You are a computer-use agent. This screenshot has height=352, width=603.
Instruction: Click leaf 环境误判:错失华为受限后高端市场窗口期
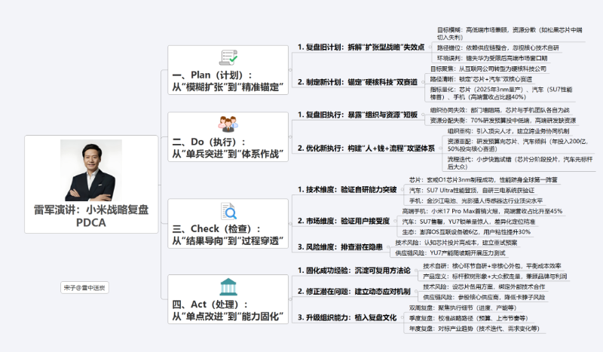click(492, 58)
